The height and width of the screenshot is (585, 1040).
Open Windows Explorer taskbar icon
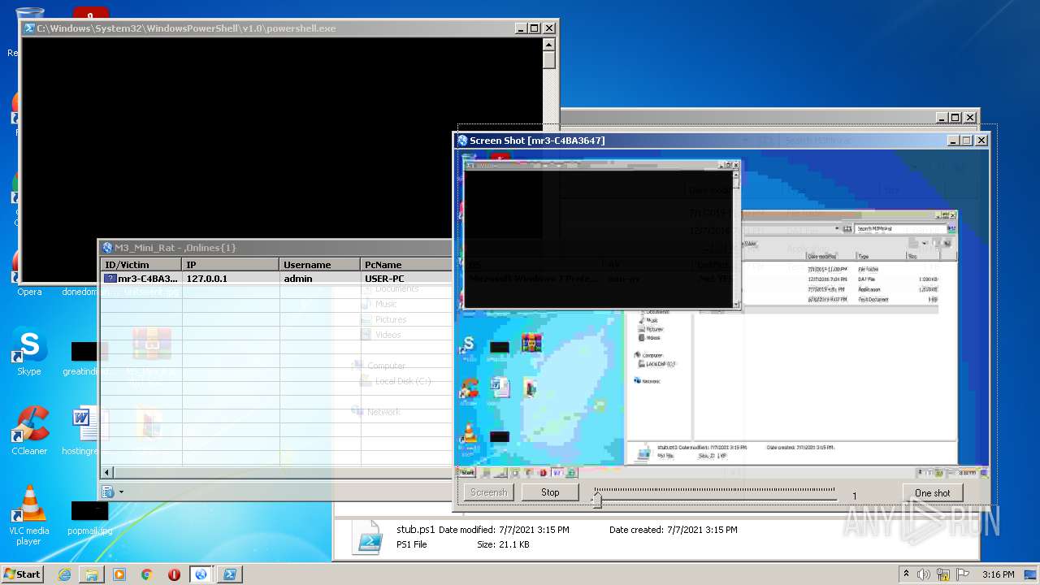click(x=92, y=574)
